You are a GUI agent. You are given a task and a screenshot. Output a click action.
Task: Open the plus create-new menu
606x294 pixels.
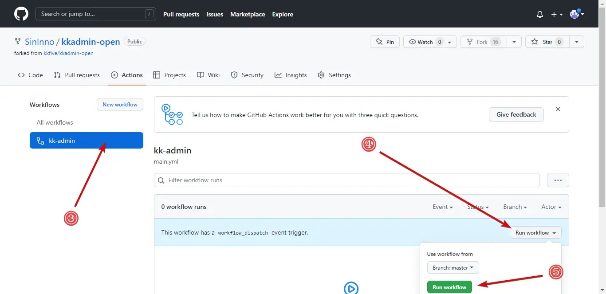pyautogui.click(x=557, y=15)
